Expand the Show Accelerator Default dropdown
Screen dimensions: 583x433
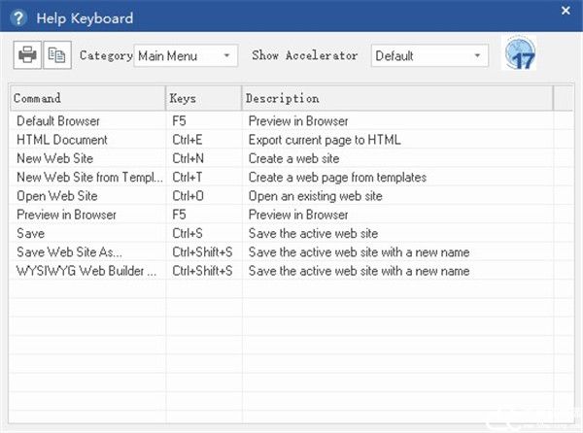tap(429, 55)
